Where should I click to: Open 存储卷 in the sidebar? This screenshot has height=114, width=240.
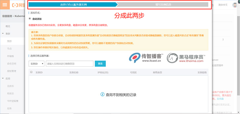(10, 56)
